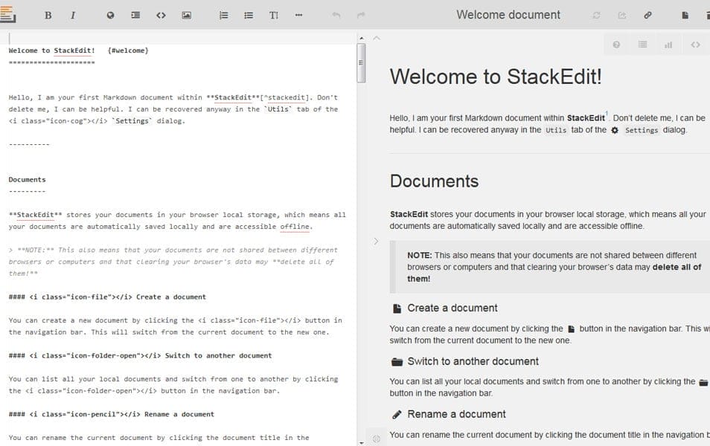The image size is (710, 446).
Task: Undo the last edit
Action: 335,14
